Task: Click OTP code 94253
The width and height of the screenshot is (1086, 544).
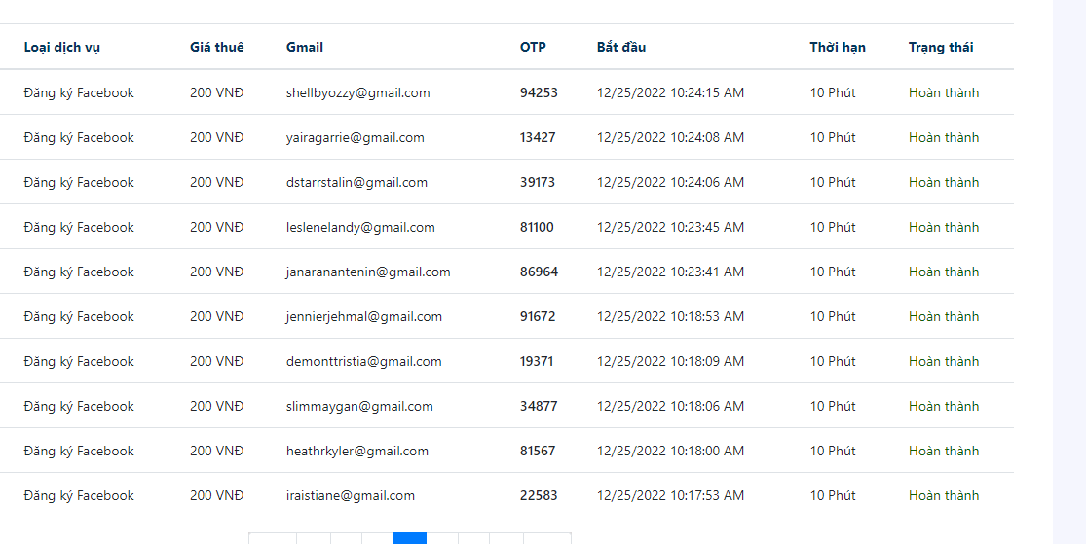Action: click(539, 92)
